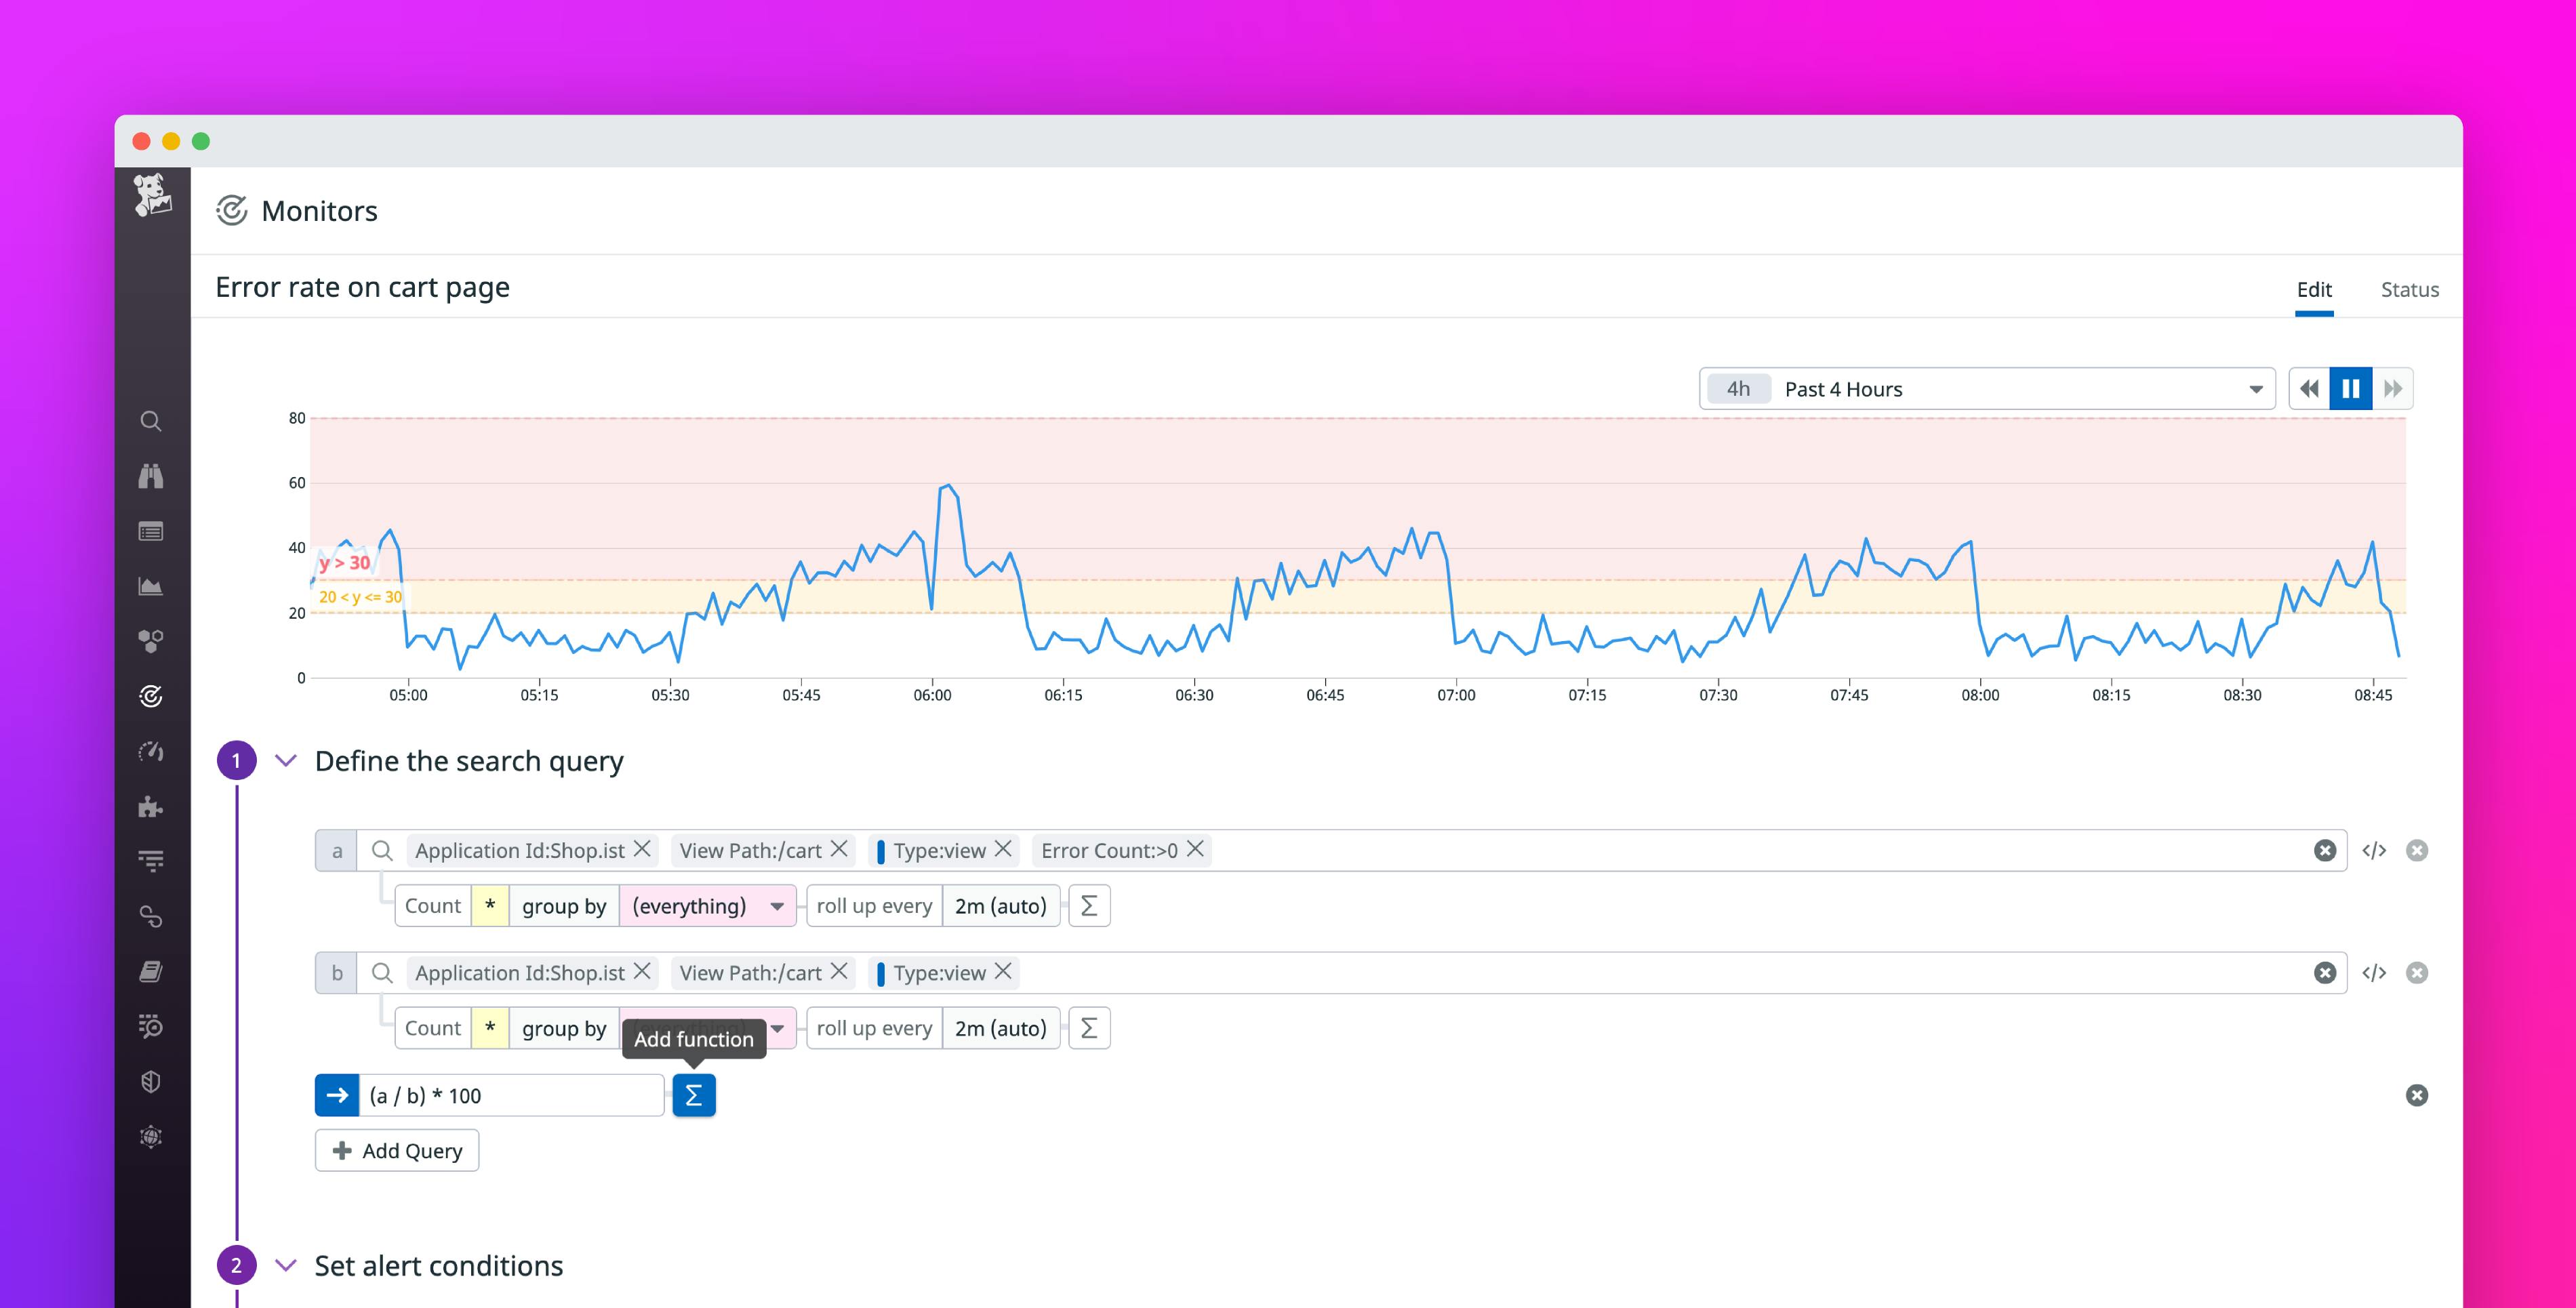Viewport: 2576px width, 1308px height.
Task: Open the Metrics chart icon in sidebar
Action: point(151,586)
